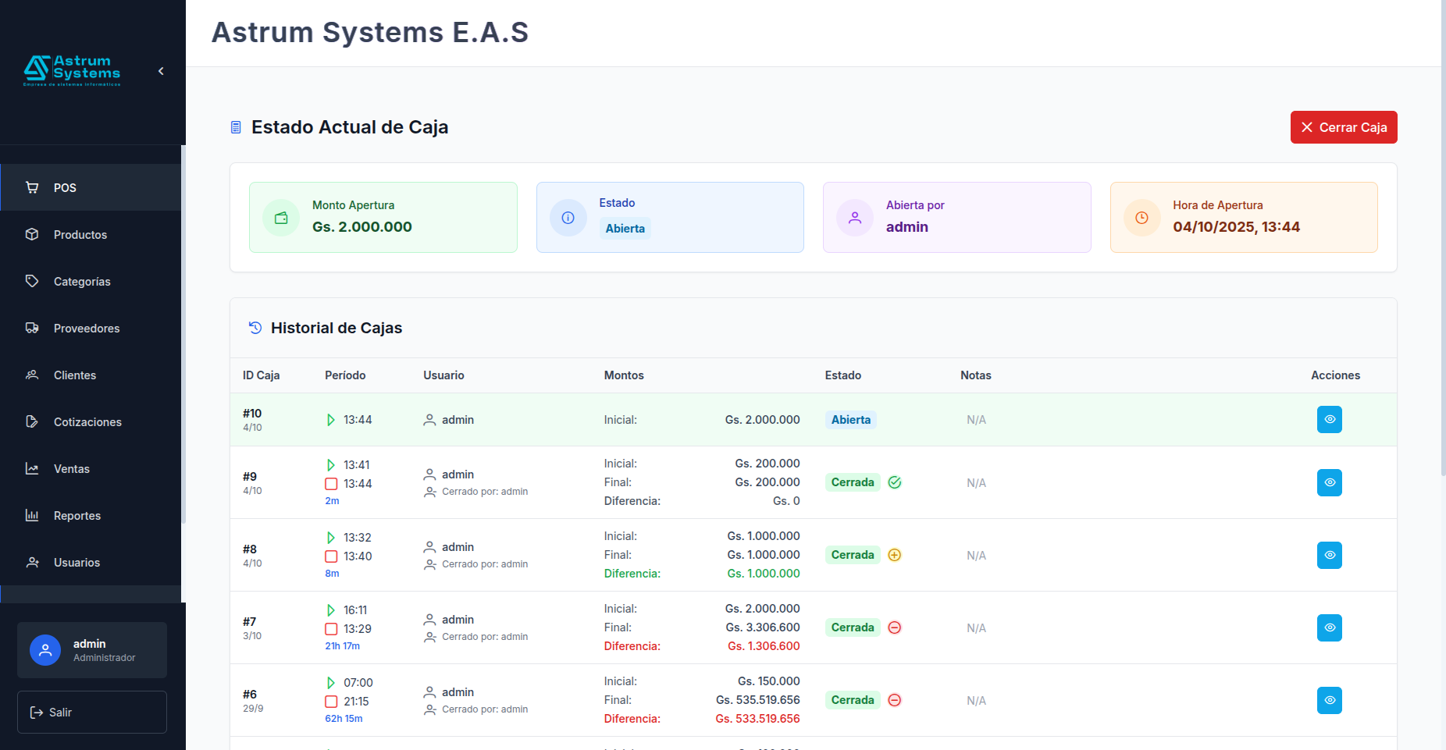The image size is (1446, 750).
Task: Click the Cotizaciones document icon
Action: pos(32,421)
